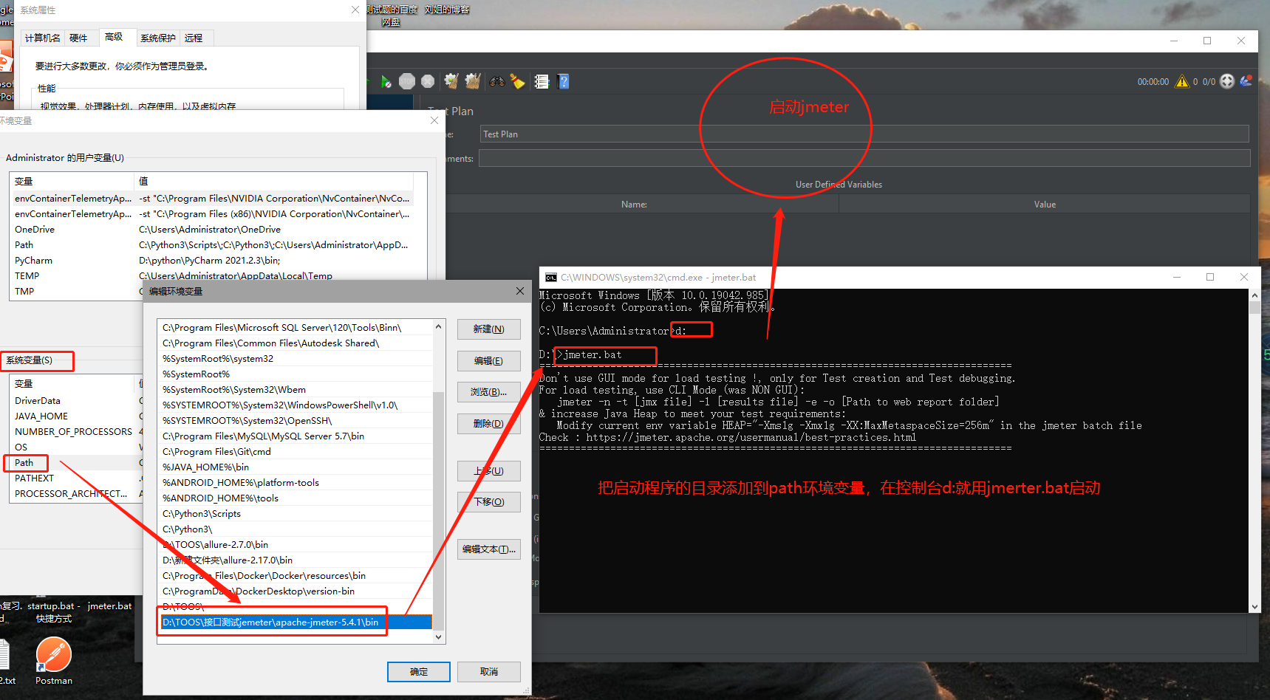Open the JMeter Function Helper icon
This screenshot has width=1270, height=700.
542,82
